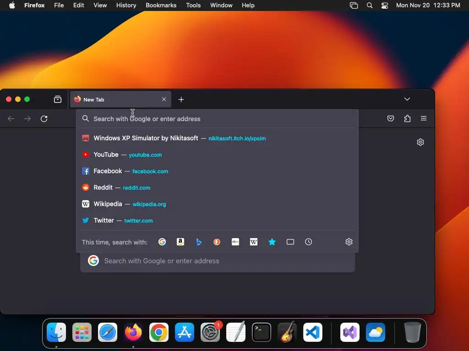This screenshot has width=469, height=351.
Task: Open App Store from the Dock
Action: tap(185, 332)
